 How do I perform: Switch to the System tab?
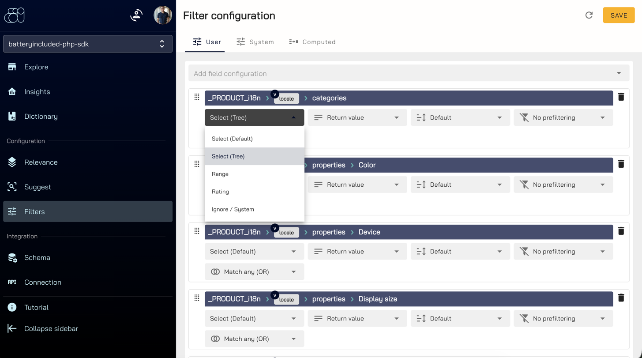click(255, 42)
